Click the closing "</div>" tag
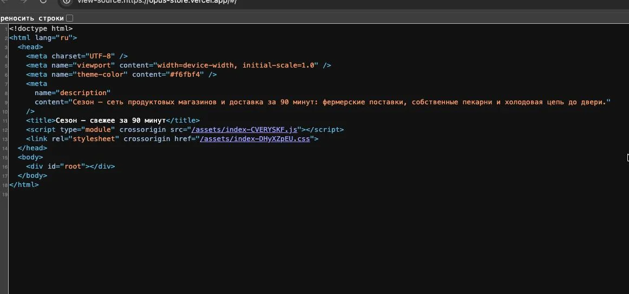Screen dimensions: 629x294 [x=102, y=166]
